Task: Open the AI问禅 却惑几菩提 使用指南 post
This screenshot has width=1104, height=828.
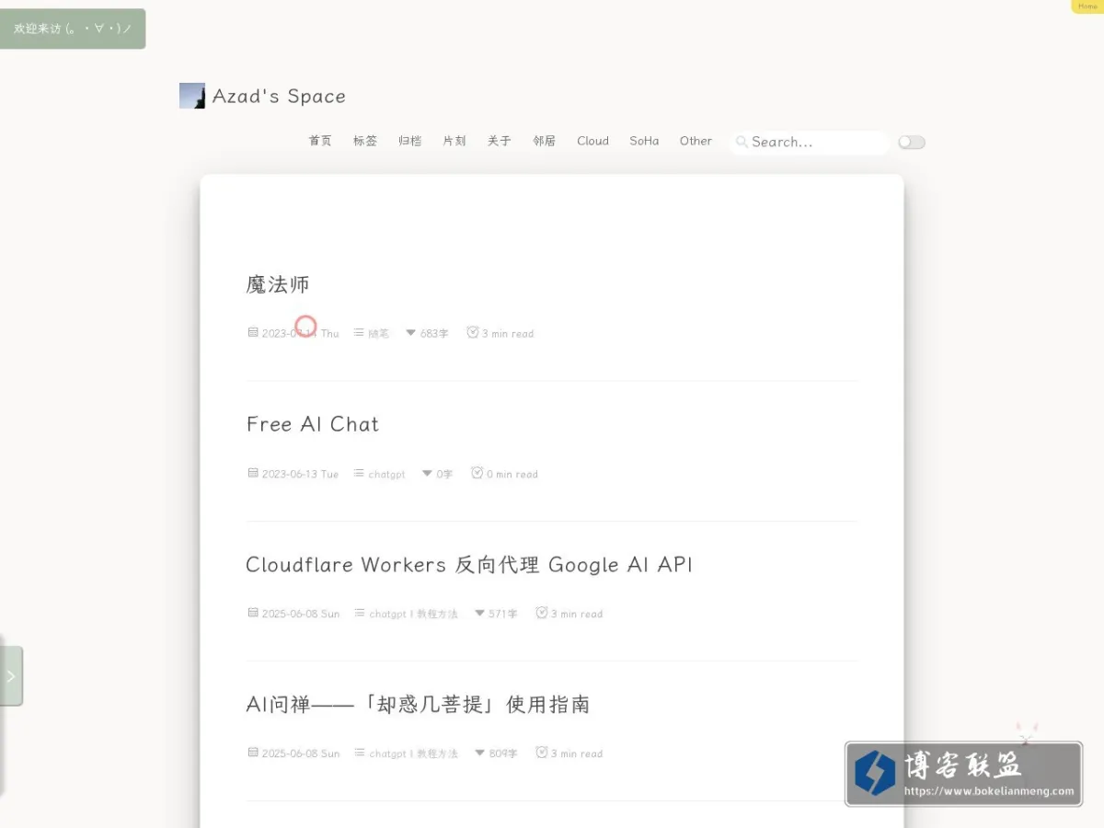Action: point(418,704)
